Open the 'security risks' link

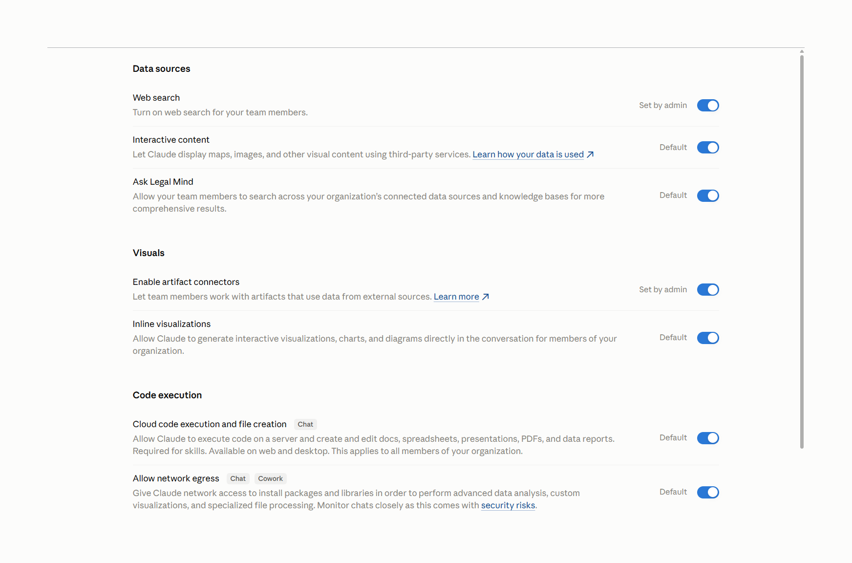coord(508,505)
